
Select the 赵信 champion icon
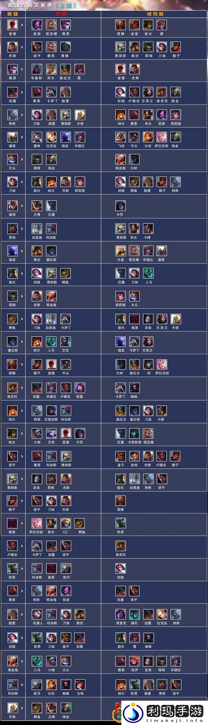135,456
